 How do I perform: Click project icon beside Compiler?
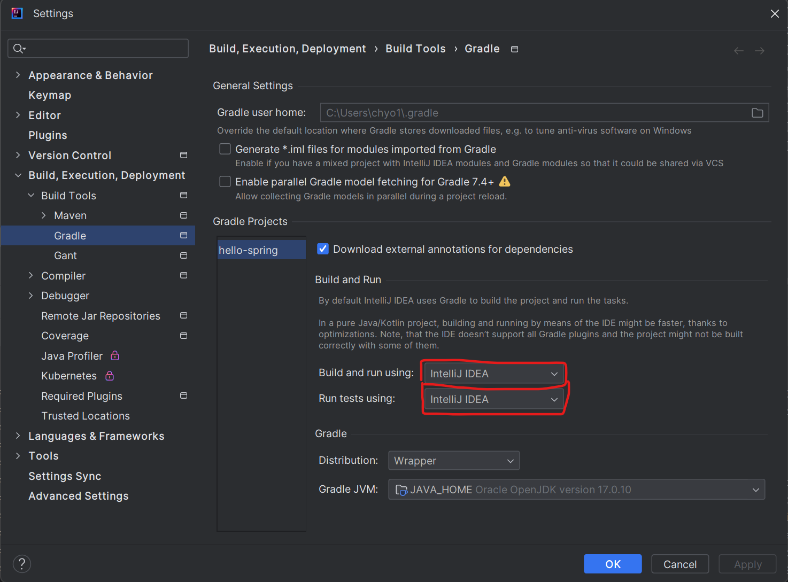(x=184, y=275)
